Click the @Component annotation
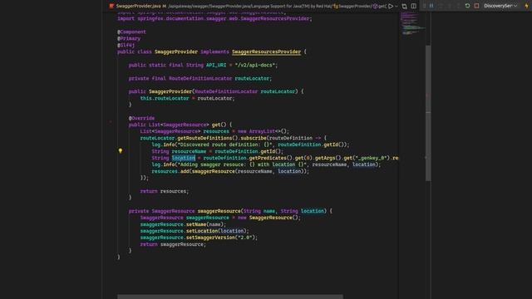 click(x=131, y=32)
